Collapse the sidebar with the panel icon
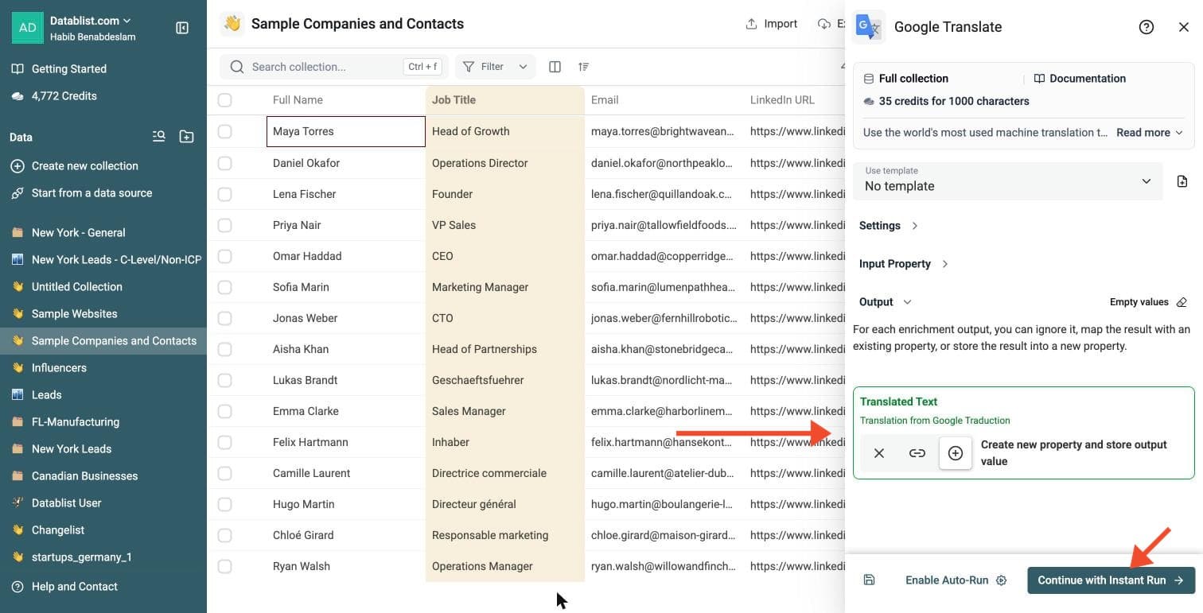The height and width of the screenshot is (613, 1203). (182, 28)
